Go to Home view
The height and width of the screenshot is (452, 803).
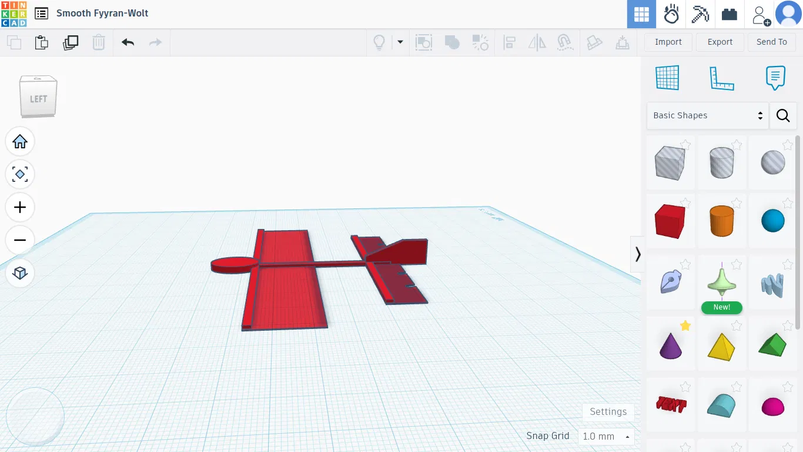pos(20,141)
